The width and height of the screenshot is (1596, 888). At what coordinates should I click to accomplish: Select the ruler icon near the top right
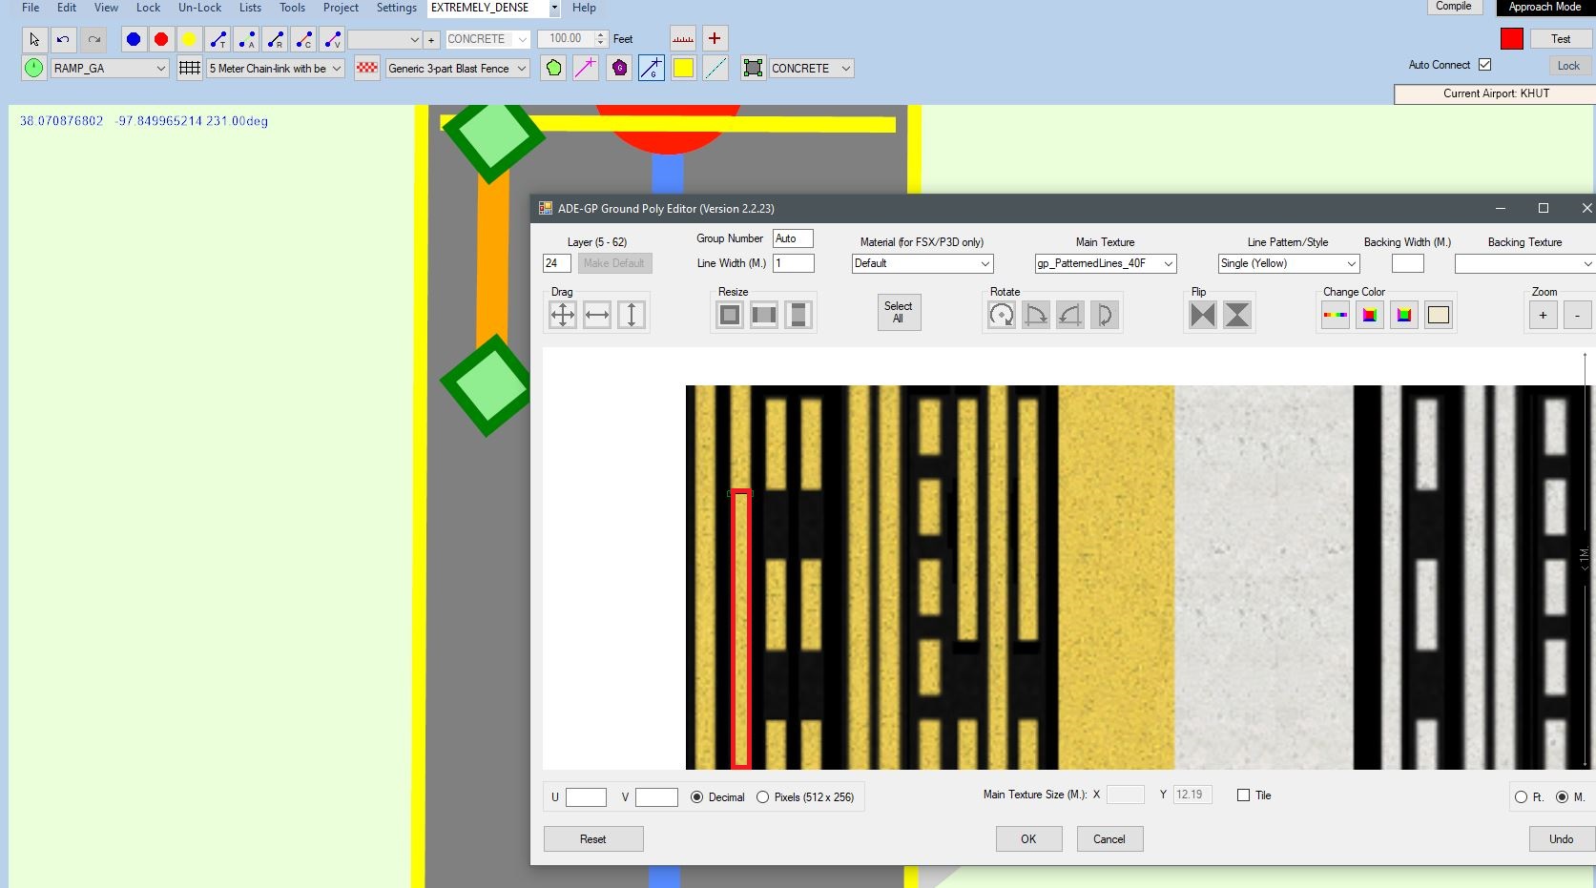[682, 38]
